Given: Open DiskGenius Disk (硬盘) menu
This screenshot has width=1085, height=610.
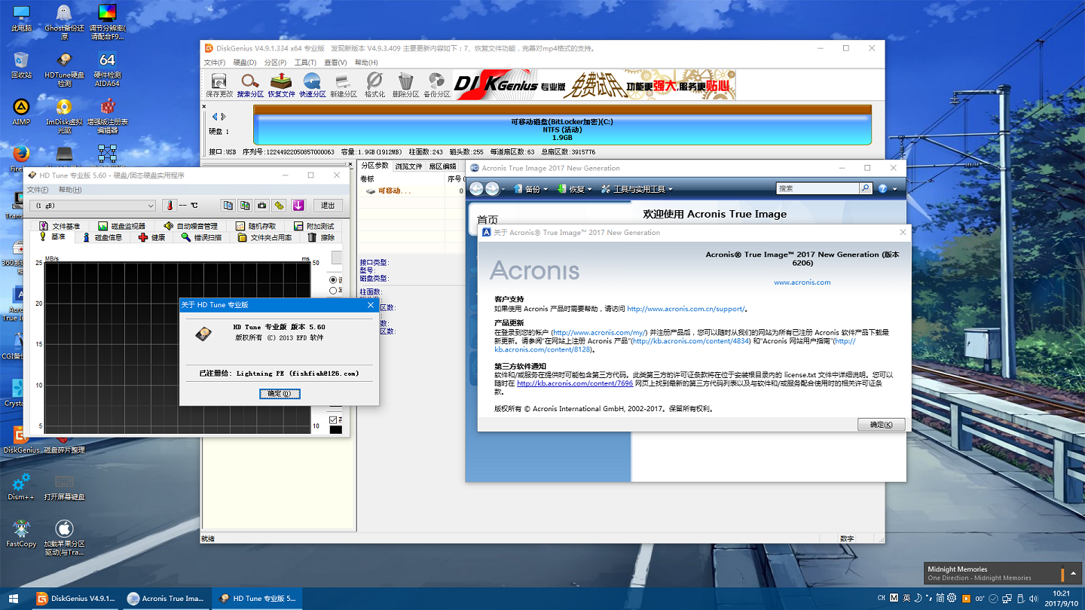Looking at the screenshot, I should coord(245,63).
